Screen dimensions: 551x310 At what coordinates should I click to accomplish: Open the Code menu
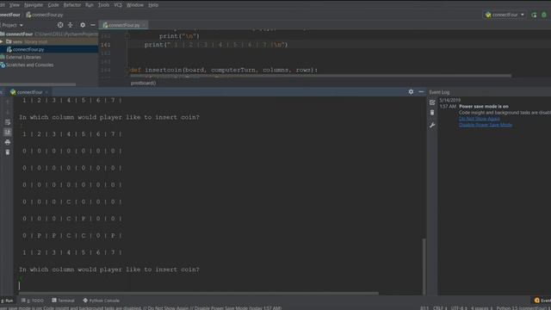(53, 5)
